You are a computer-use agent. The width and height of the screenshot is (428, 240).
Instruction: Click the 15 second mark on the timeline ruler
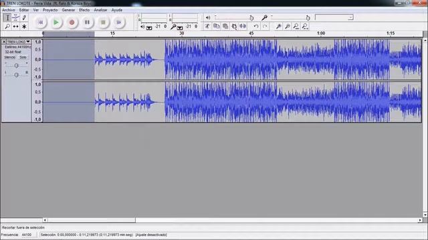pos(112,33)
